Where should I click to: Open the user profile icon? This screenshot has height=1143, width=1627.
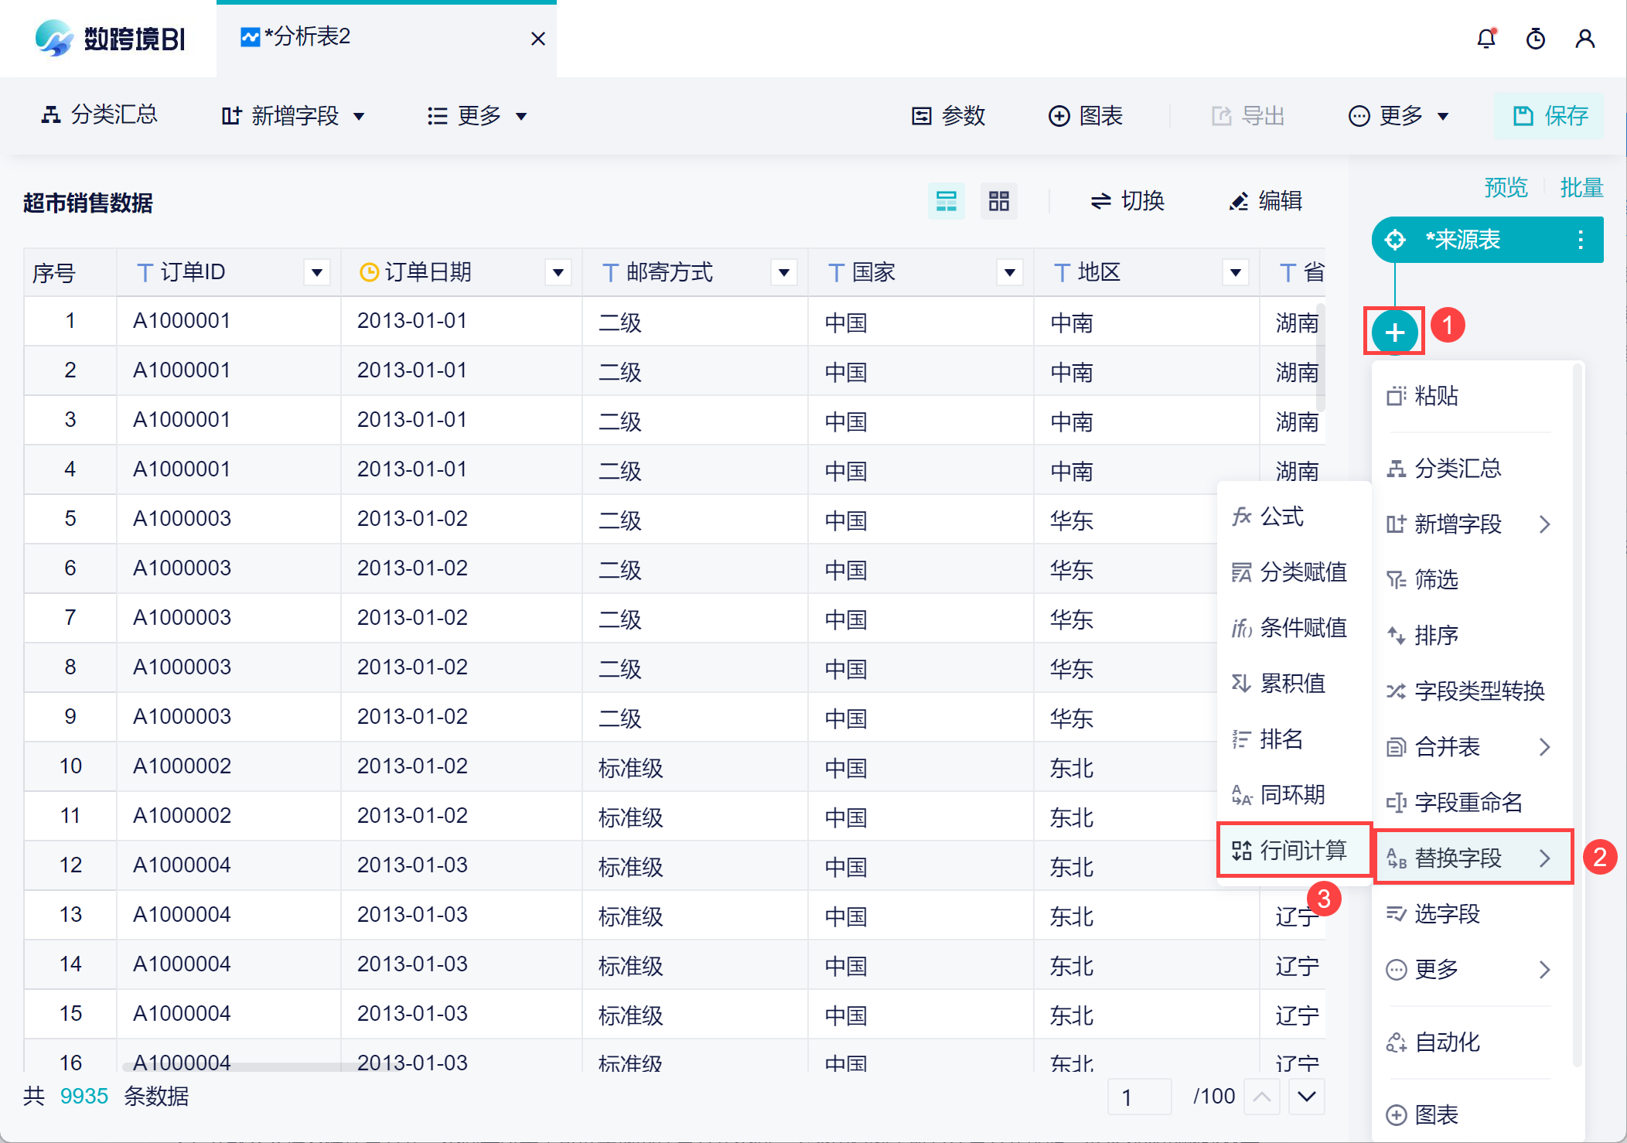[x=1584, y=39]
